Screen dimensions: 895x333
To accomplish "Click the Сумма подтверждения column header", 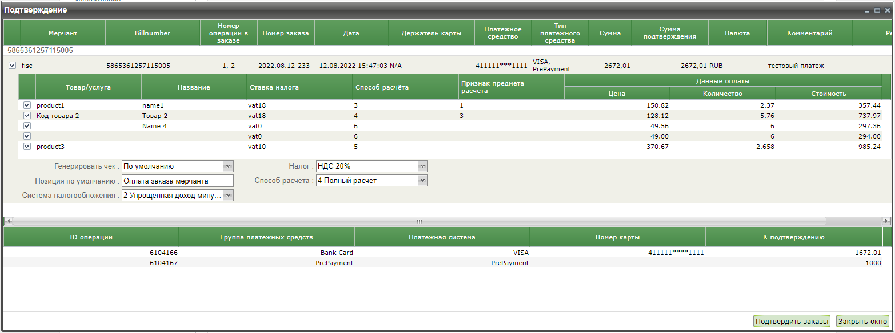I will tap(669, 33).
